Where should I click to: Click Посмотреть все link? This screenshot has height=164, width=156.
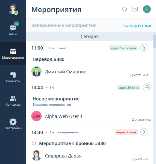coord(136,25)
